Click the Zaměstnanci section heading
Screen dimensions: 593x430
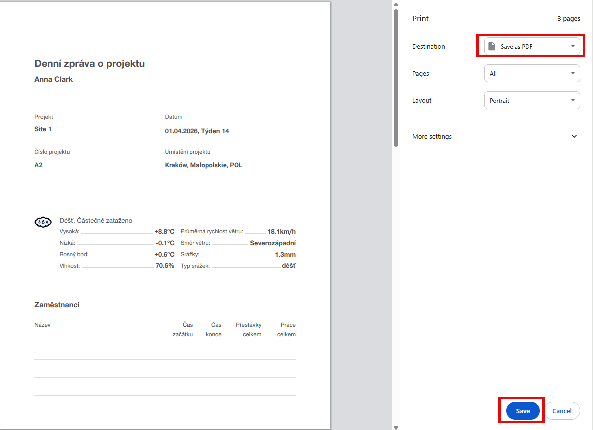tap(57, 305)
